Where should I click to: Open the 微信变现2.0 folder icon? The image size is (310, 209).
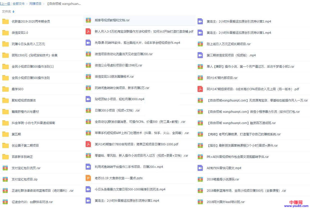6,33
